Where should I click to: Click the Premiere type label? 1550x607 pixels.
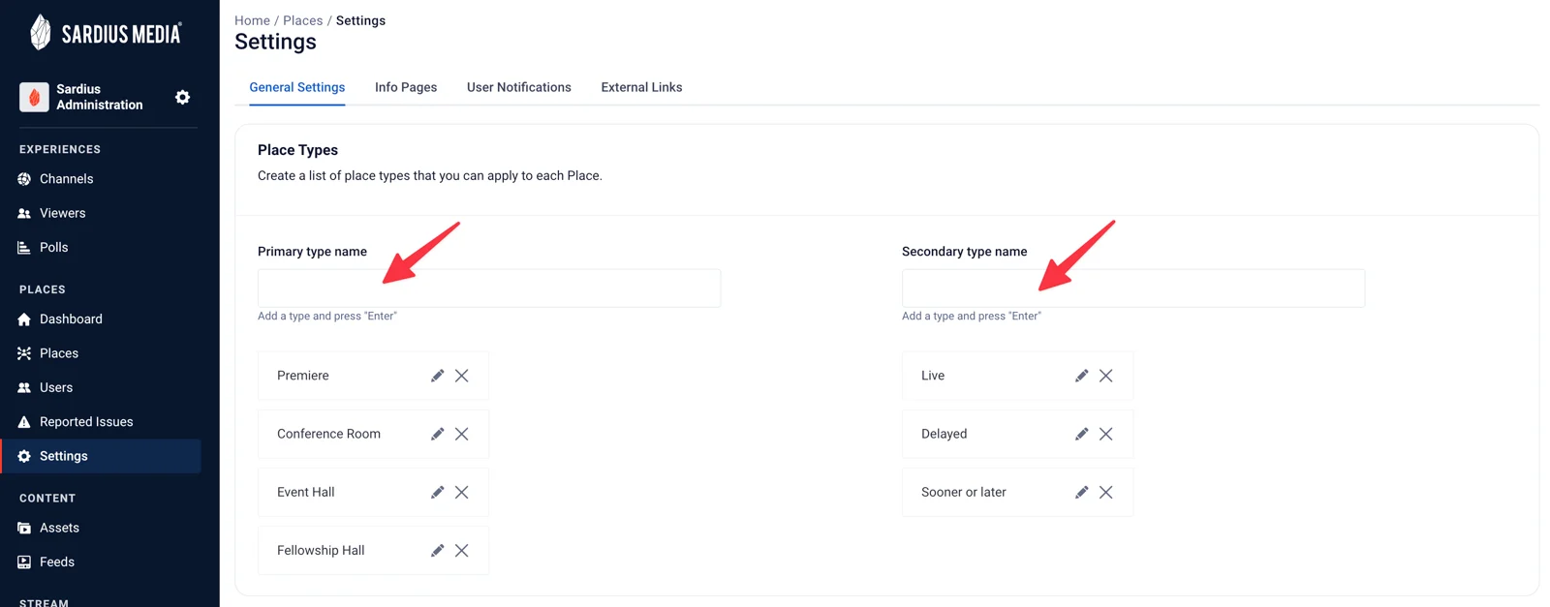click(x=303, y=376)
